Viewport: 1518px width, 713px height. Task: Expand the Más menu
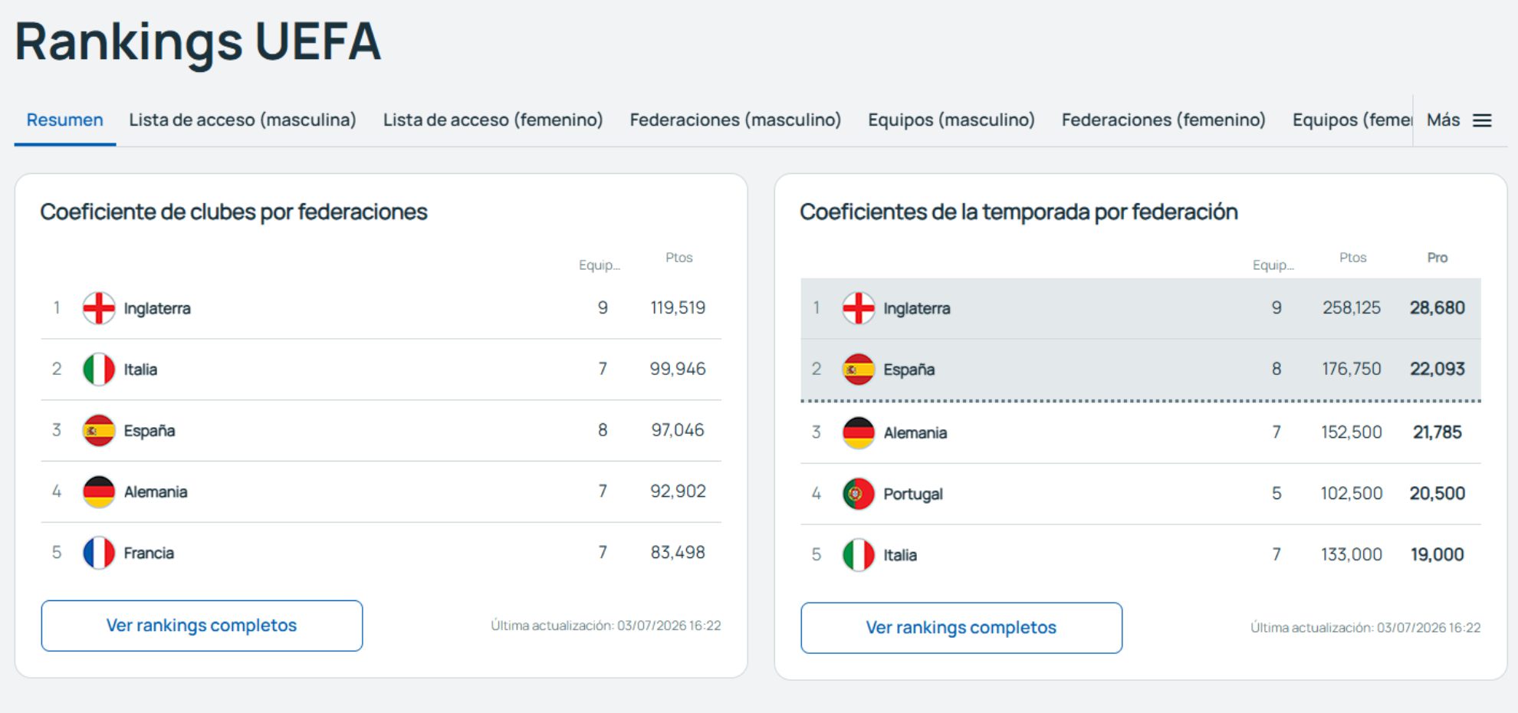click(1459, 120)
